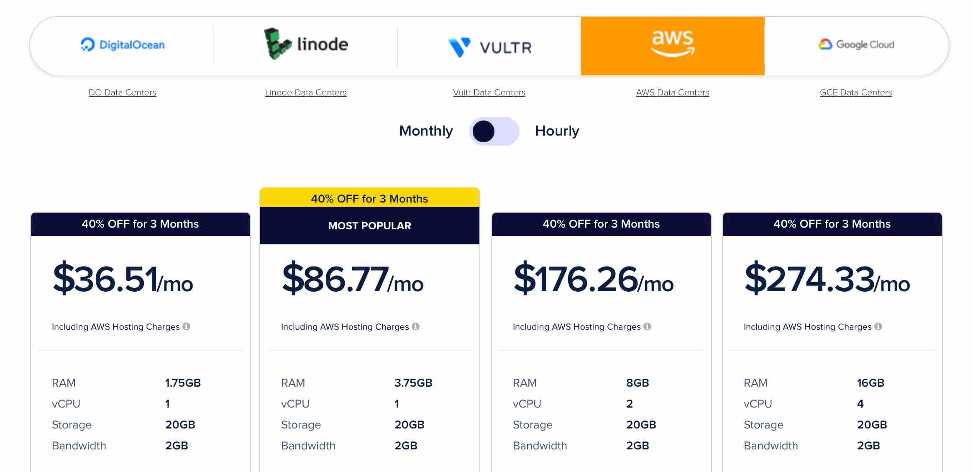Click the $36.51/mo plan price
Viewport: 973px width, 472px height.
coord(123,279)
